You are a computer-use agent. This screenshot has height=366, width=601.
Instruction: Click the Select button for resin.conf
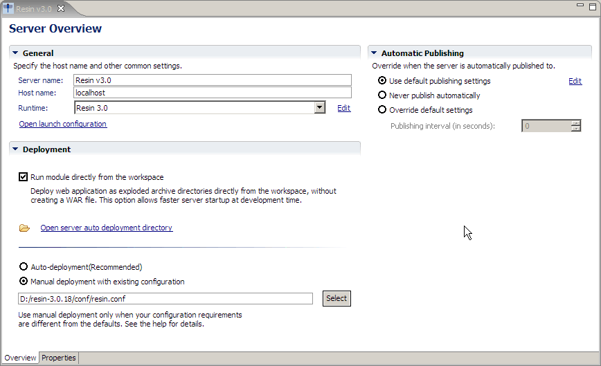click(x=337, y=298)
